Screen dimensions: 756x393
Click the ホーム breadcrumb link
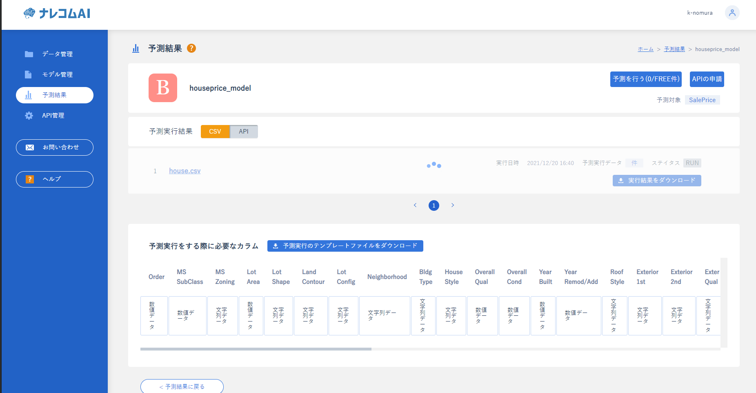click(x=645, y=49)
